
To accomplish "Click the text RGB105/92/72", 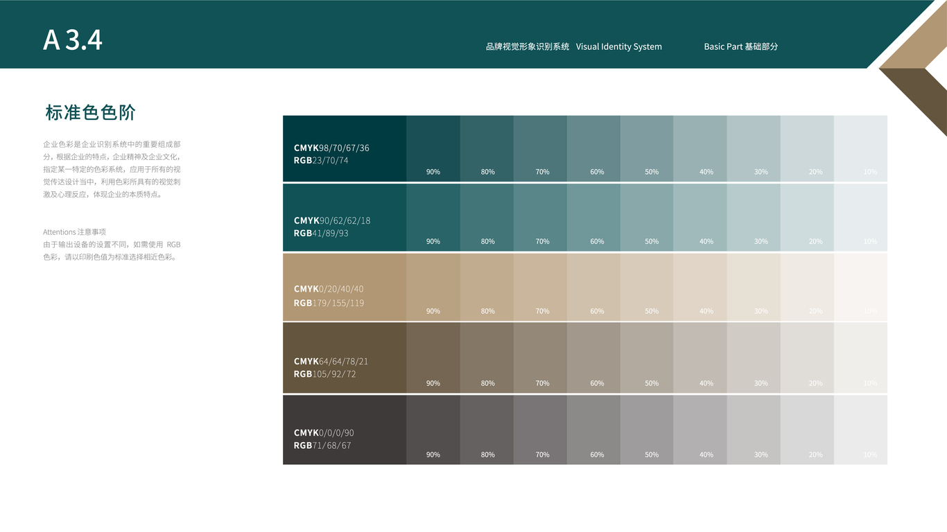I will [x=324, y=374].
